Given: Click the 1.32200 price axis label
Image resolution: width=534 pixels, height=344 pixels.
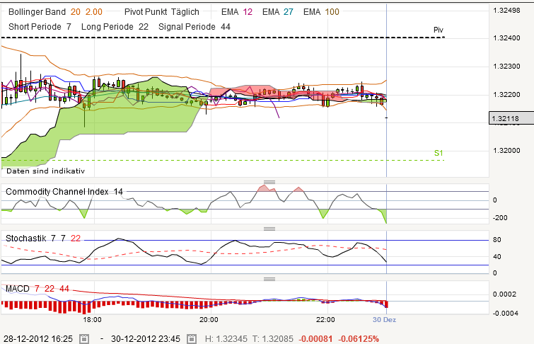Looking at the screenshot, I should click(x=506, y=95).
